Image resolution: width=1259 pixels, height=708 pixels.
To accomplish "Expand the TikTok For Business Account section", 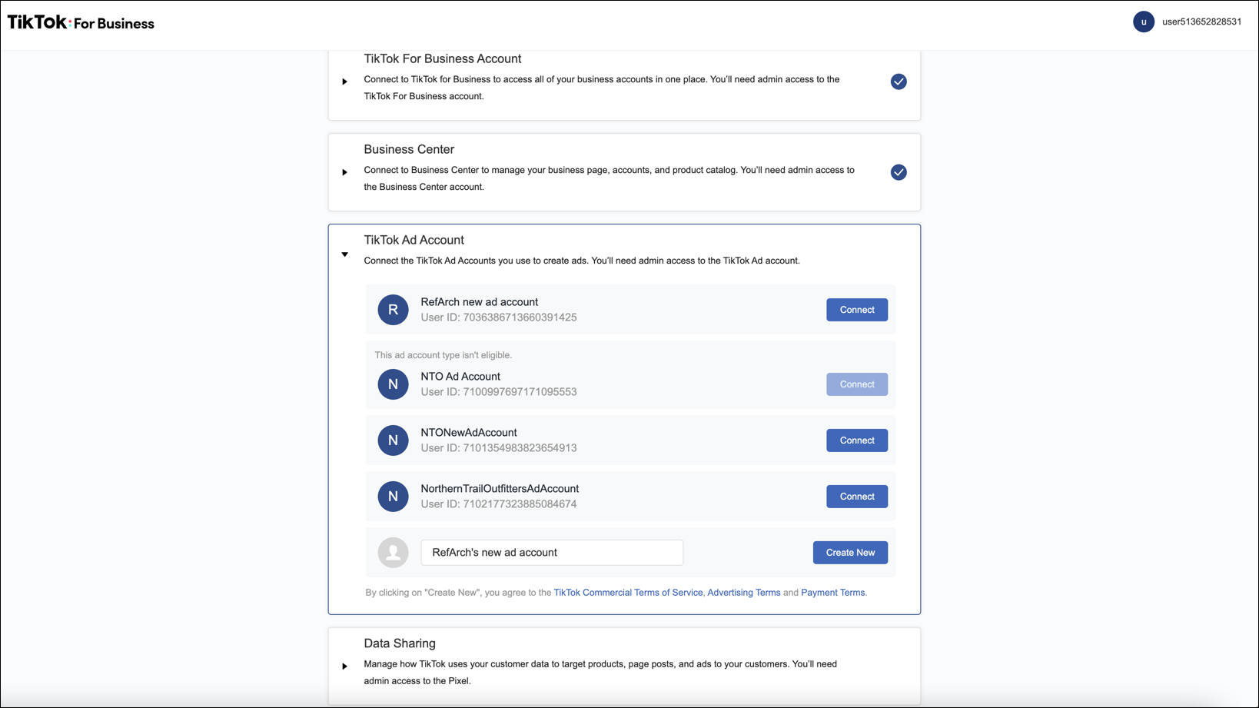I will (x=344, y=81).
